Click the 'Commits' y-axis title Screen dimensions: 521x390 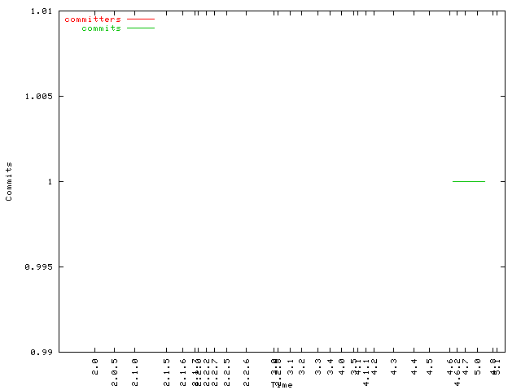[x=9, y=181]
